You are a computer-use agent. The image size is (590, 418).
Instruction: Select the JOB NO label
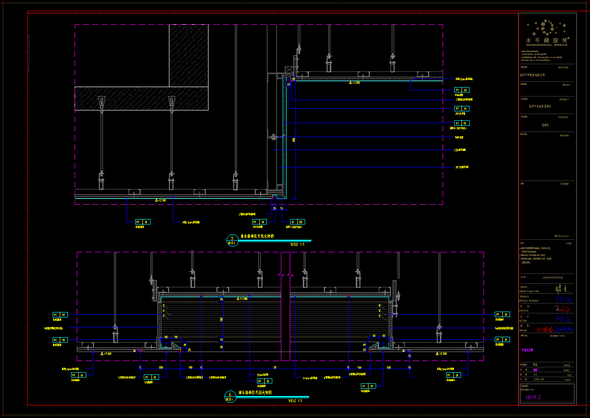tap(565, 84)
